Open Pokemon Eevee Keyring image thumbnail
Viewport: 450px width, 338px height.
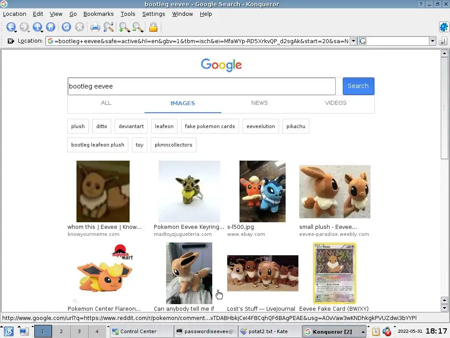click(189, 191)
